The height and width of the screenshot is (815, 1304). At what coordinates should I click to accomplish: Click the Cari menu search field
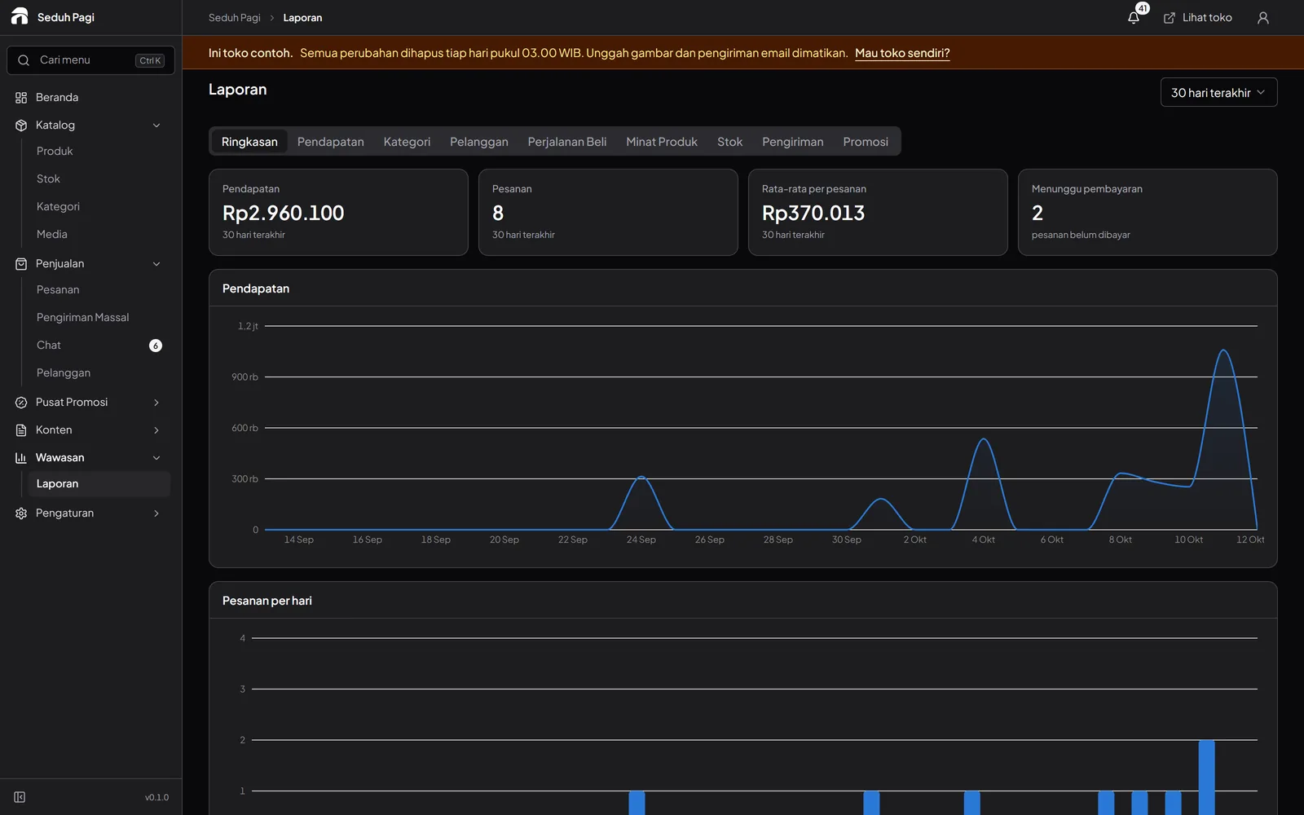pos(91,60)
